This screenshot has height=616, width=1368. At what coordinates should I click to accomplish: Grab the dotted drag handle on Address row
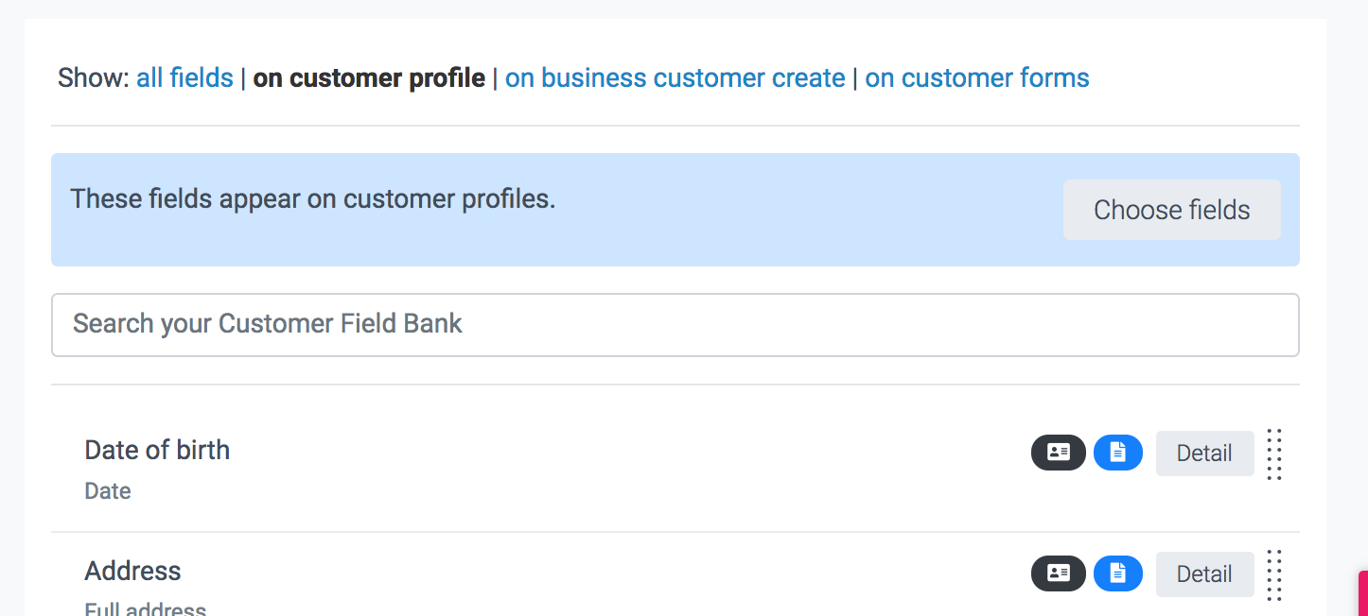click(x=1274, y=574)
